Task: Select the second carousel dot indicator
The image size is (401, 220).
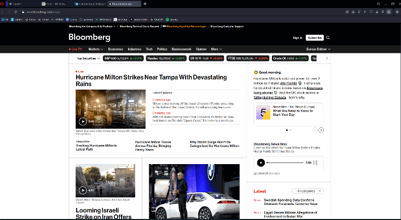Action: click(290, 130)
